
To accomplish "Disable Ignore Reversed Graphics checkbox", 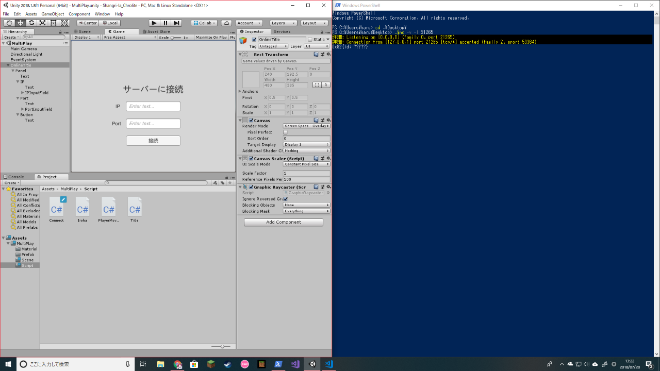I will click(x=285, y=199).
